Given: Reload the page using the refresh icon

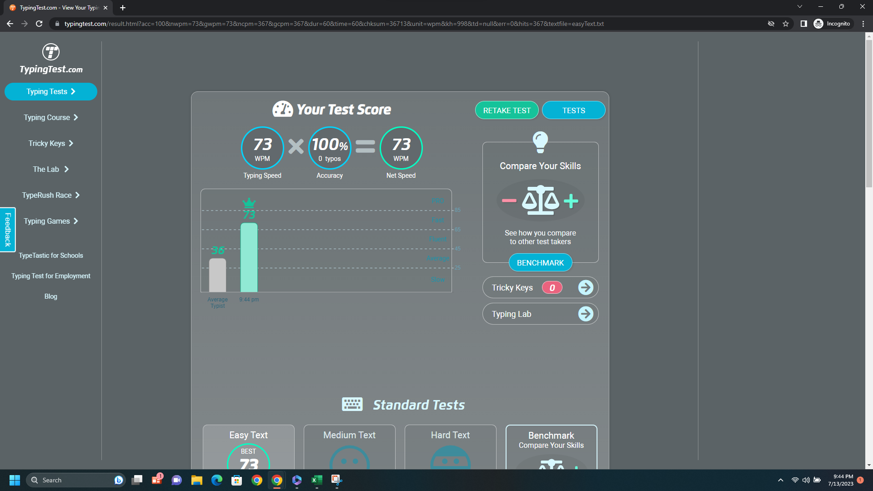Looking at the screenshot, I should (x=39, y=24).
